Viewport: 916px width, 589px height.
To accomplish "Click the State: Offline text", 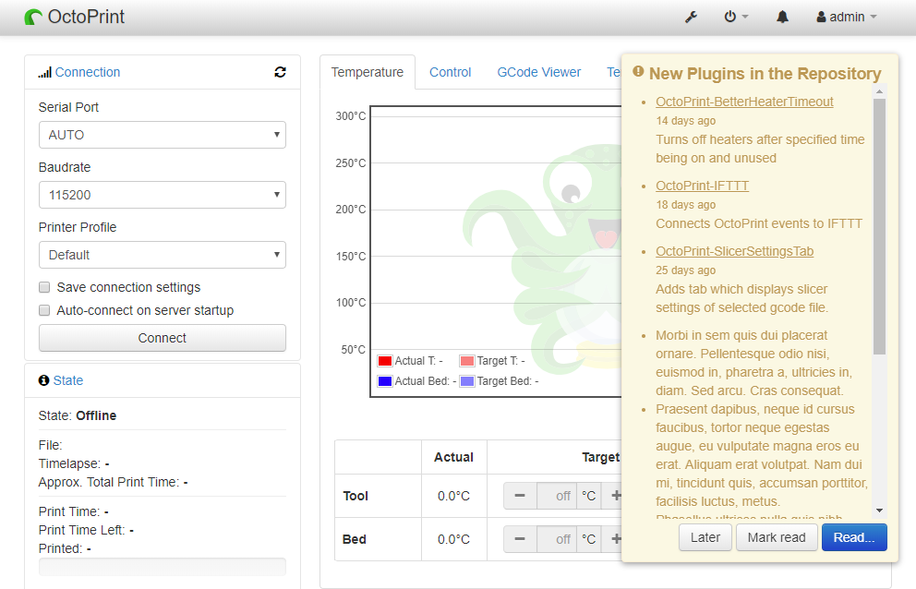I will [x=78, y=415].
